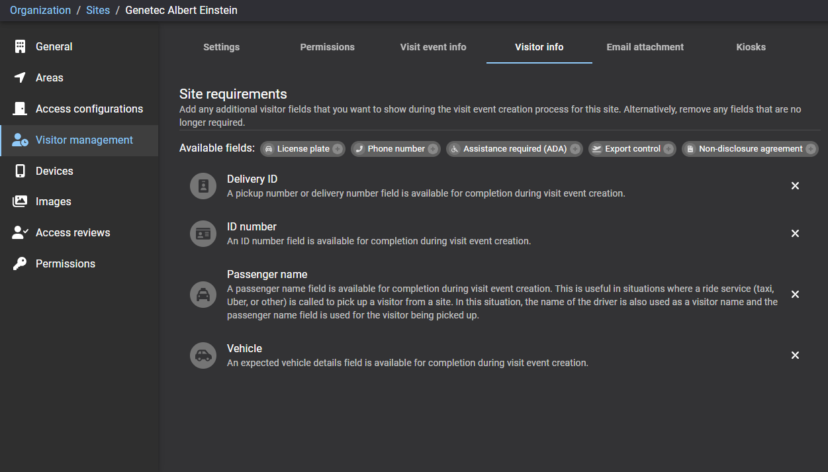Remove the Vehicle field

(795, 355)
